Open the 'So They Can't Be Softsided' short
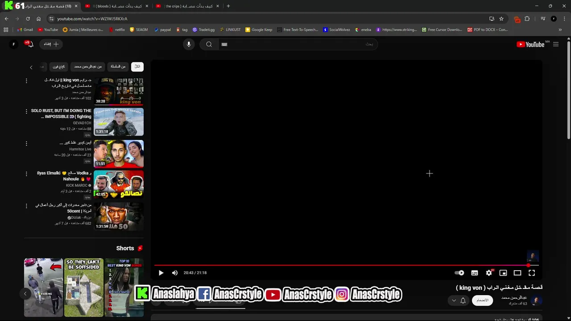Screen dimensions: 571x321 pos(84,288)
